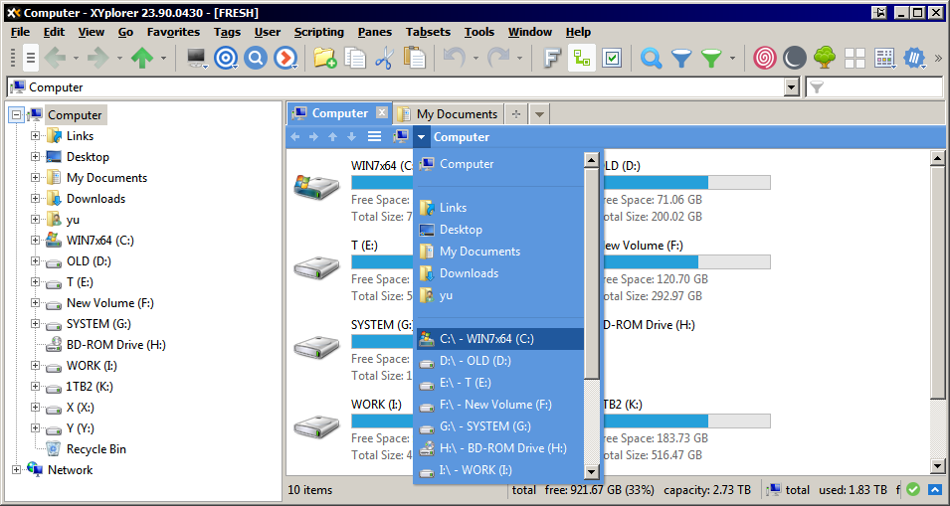Click breadcrumb bar back arrow
The image size is (950, 506).
click(295, 137)
